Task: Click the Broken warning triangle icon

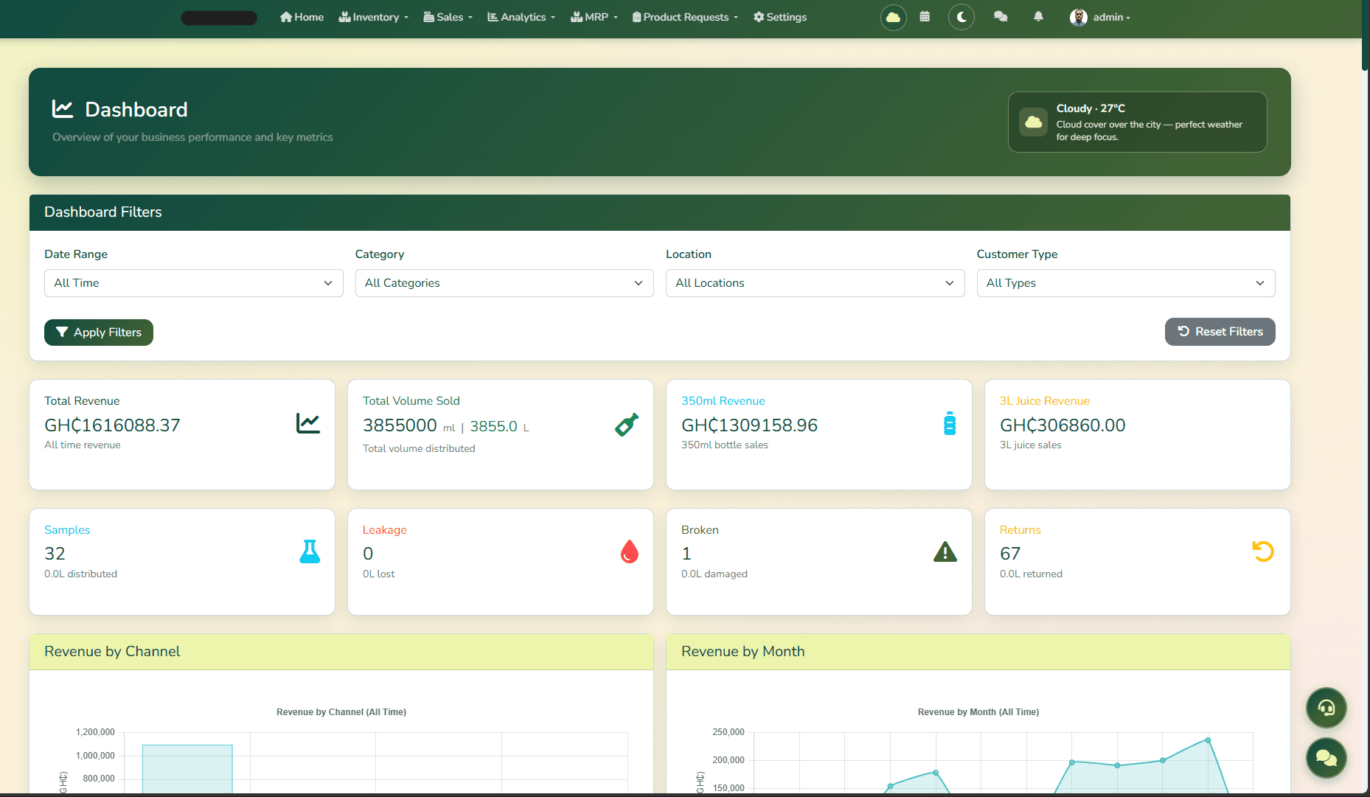Action: (945, 551)
